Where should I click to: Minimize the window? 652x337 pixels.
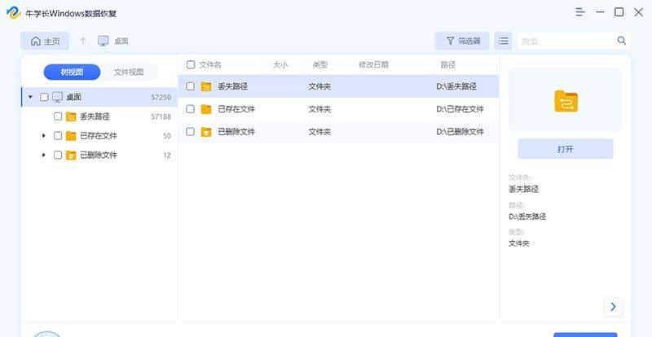(600, 12)
